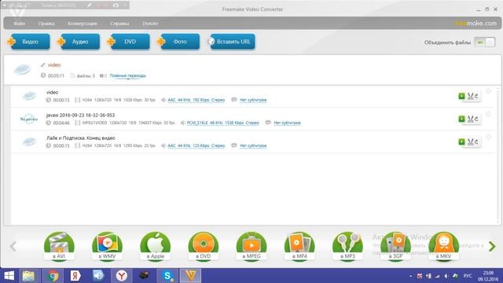Select file name 'Лайк и Подписка. Конец видео'
The image size is (503, 283).
click(x=80, y=138)
